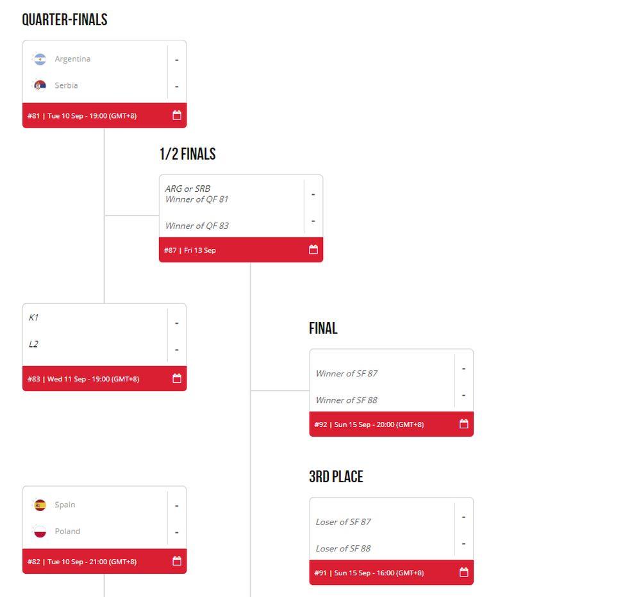Click the Poland flag icon
641x597 pixels.
(40, 532)
